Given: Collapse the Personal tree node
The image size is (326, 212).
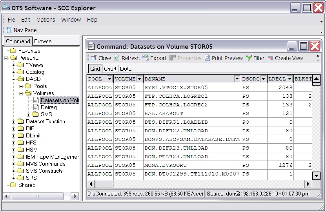Looking at the screenshot, I should click(6, 58).
